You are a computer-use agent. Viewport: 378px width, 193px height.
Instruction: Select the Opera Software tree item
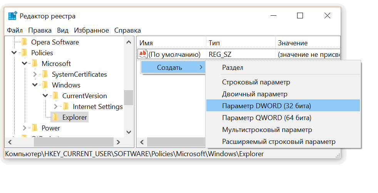[x=55, y=42]
